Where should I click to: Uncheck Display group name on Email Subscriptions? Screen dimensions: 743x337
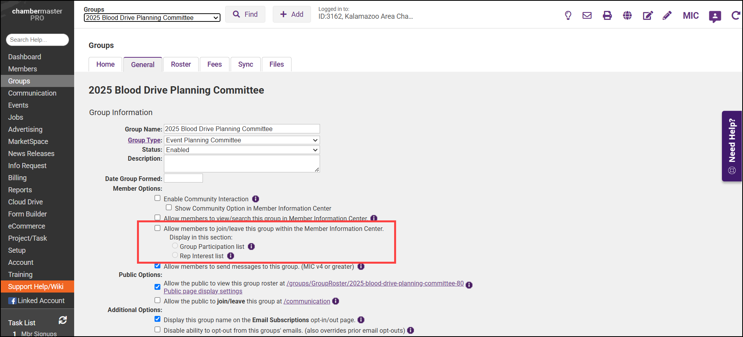point(158,319)
